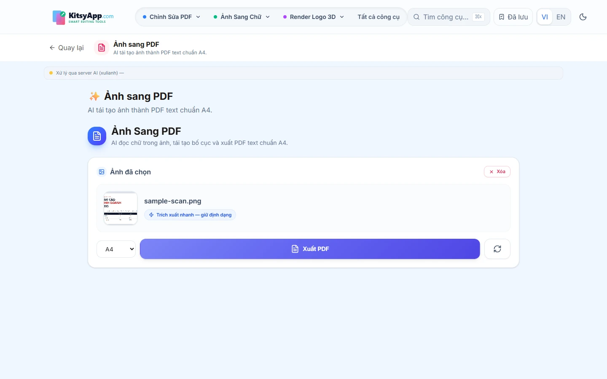
Task: Switch language to EN
Action: tap(561, 17)
